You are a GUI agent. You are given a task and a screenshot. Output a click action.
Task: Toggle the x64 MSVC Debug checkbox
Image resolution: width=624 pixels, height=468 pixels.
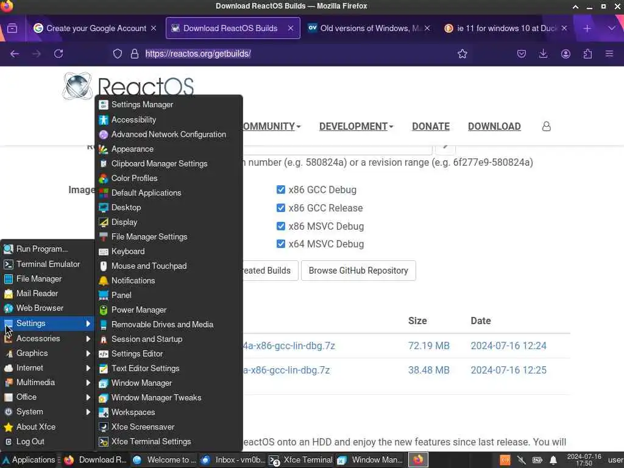pyautogui.click(x=281, y=244)
